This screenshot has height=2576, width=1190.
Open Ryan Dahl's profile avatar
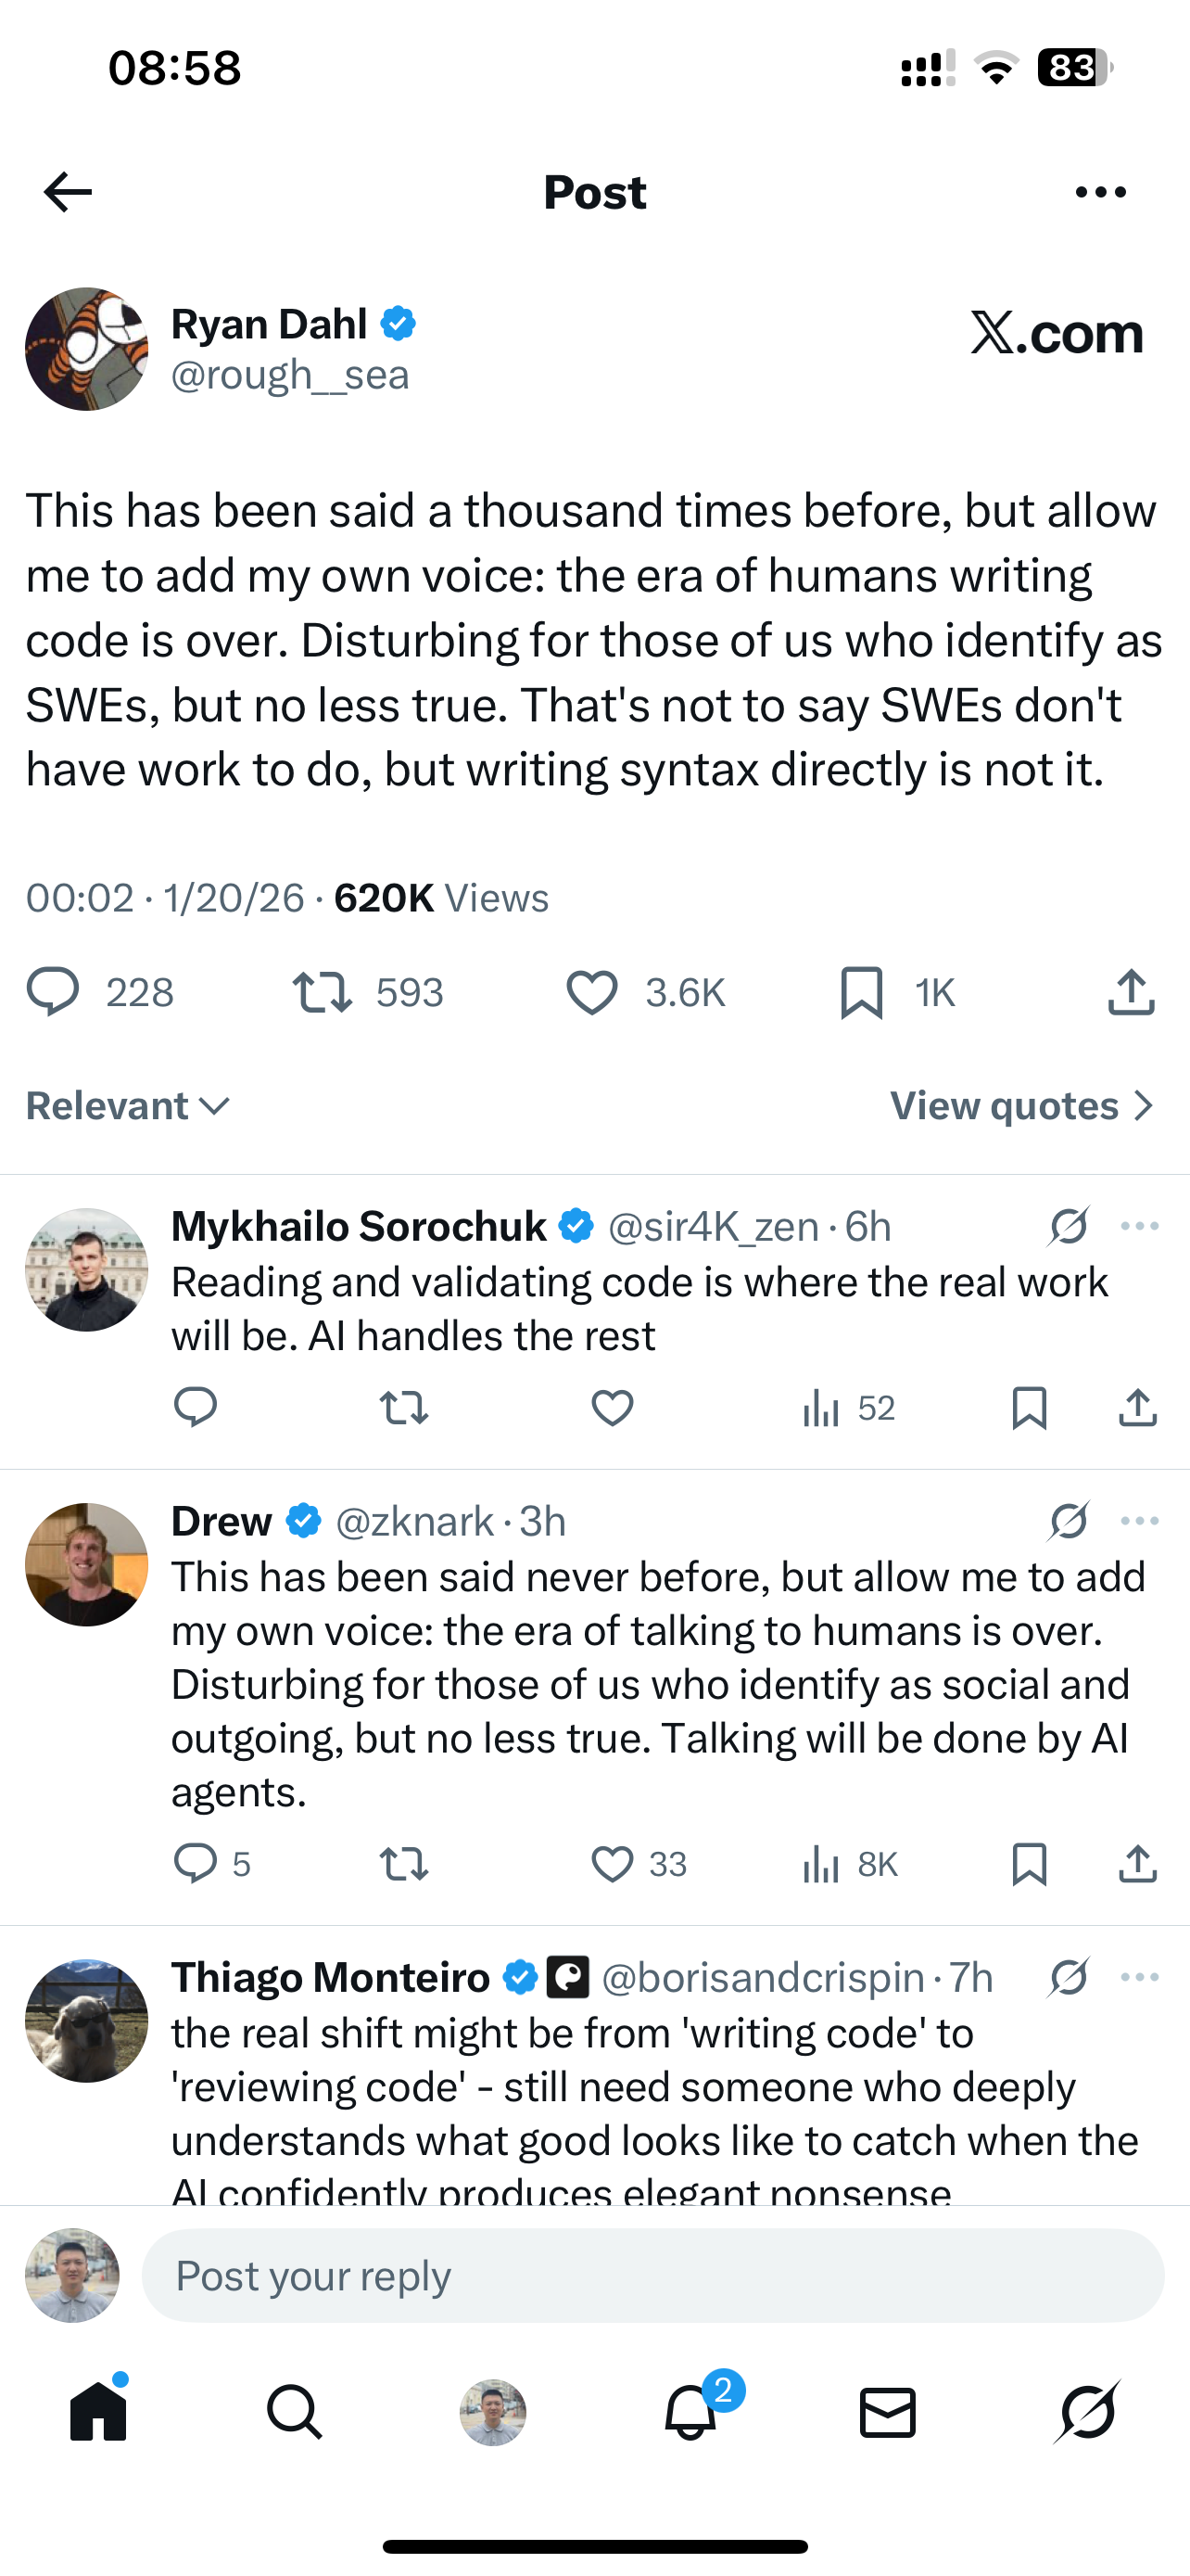(x=87, y=349)
